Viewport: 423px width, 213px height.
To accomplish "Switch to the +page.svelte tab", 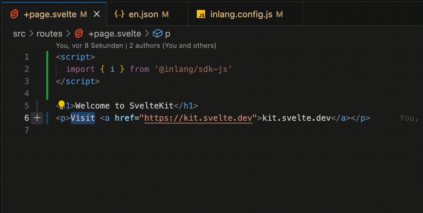I will [53, 14].
